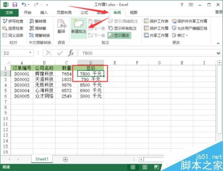Click the select-all corner triangle
The width and height of the screenshot is (223, 171).
pos(8,63)
